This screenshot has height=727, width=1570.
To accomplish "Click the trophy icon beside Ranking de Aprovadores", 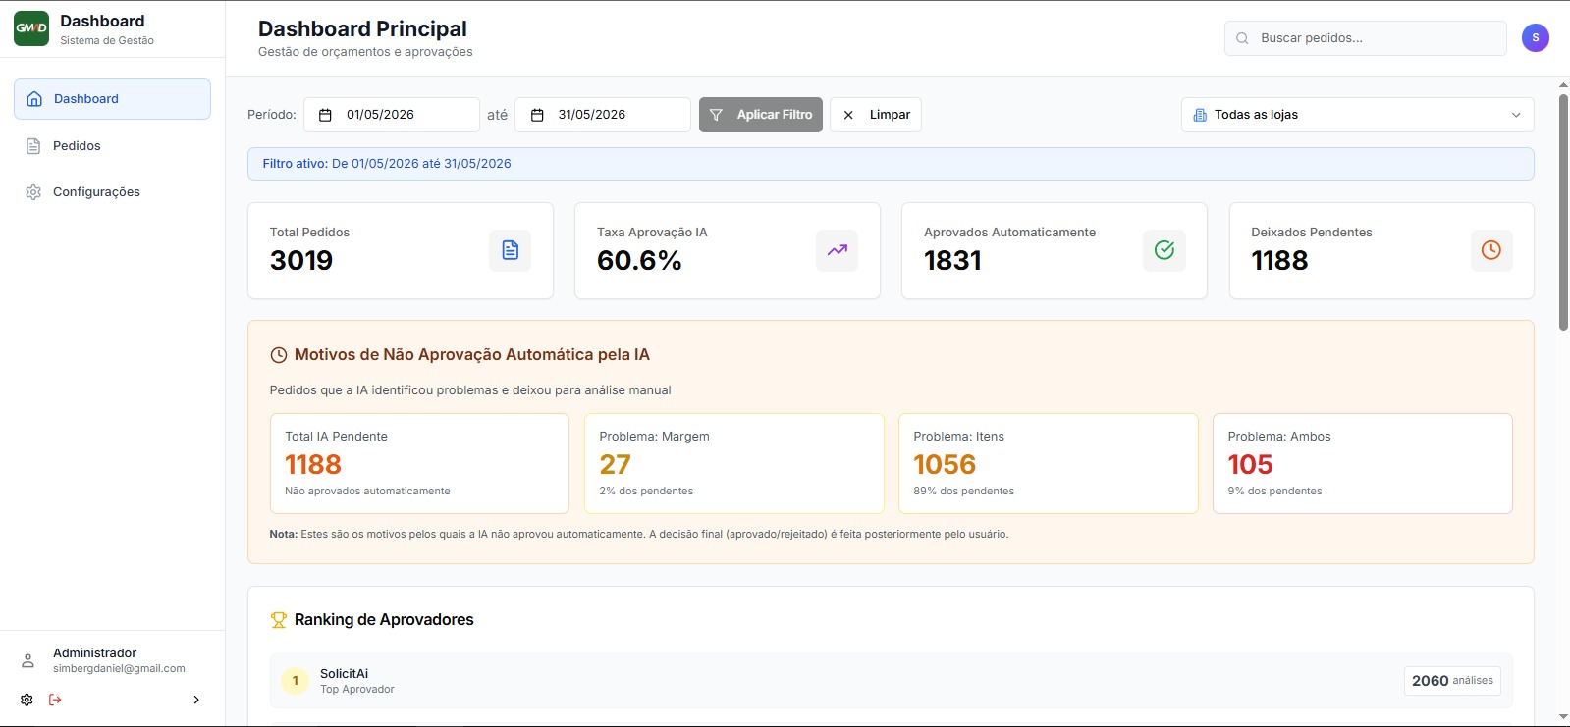I will point(279,620).
